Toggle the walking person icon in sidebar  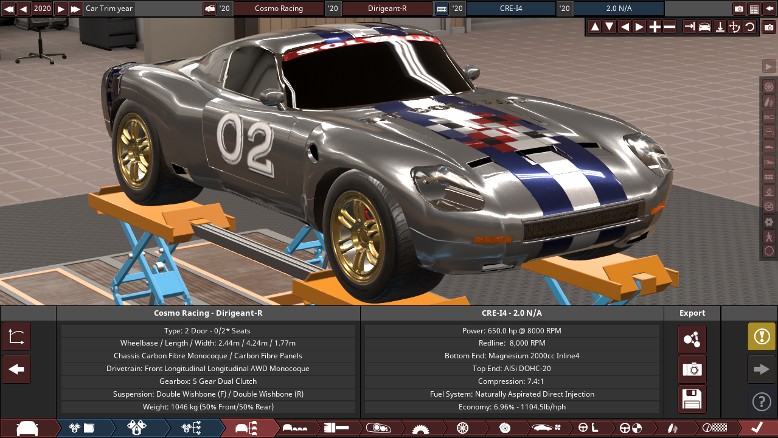(769, 237)
